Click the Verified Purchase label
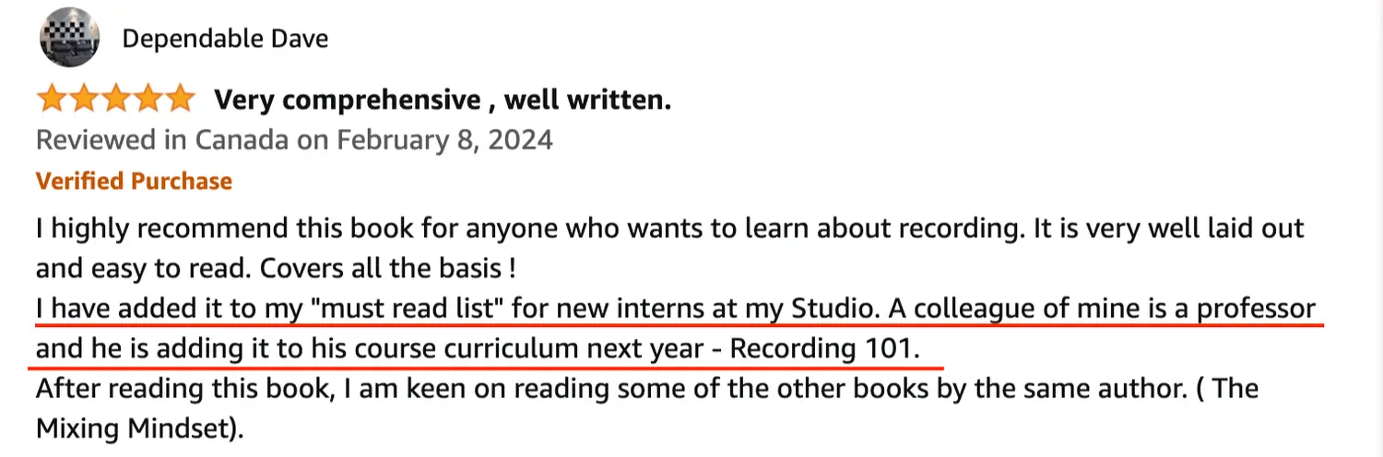 click(134, 181)
